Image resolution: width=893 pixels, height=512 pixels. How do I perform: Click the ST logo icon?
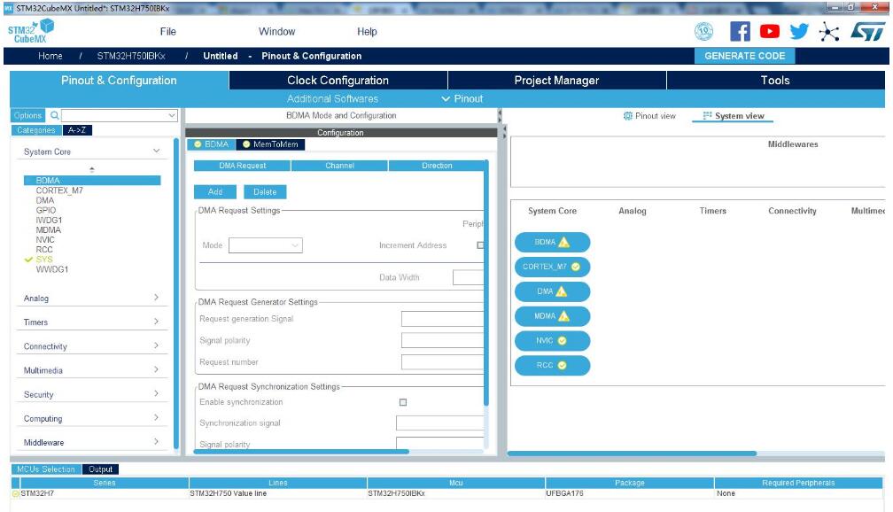868,31
